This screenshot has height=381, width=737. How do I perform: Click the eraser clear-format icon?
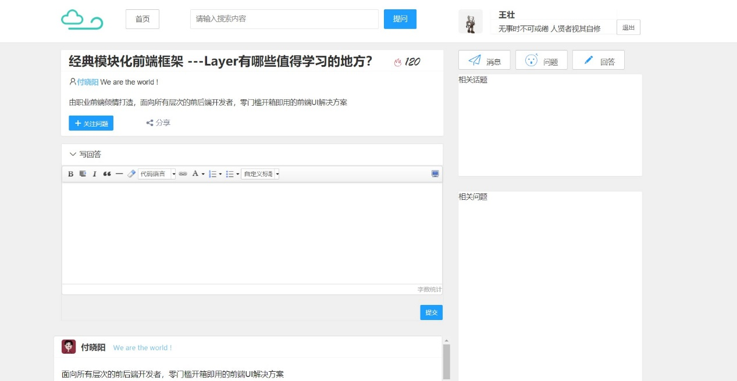click(131, 174)
